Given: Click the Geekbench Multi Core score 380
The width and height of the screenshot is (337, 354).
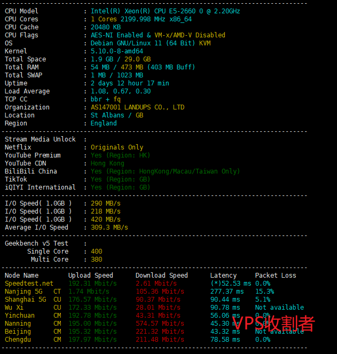Looking at the screenshot, I should (x=96, y=259).
